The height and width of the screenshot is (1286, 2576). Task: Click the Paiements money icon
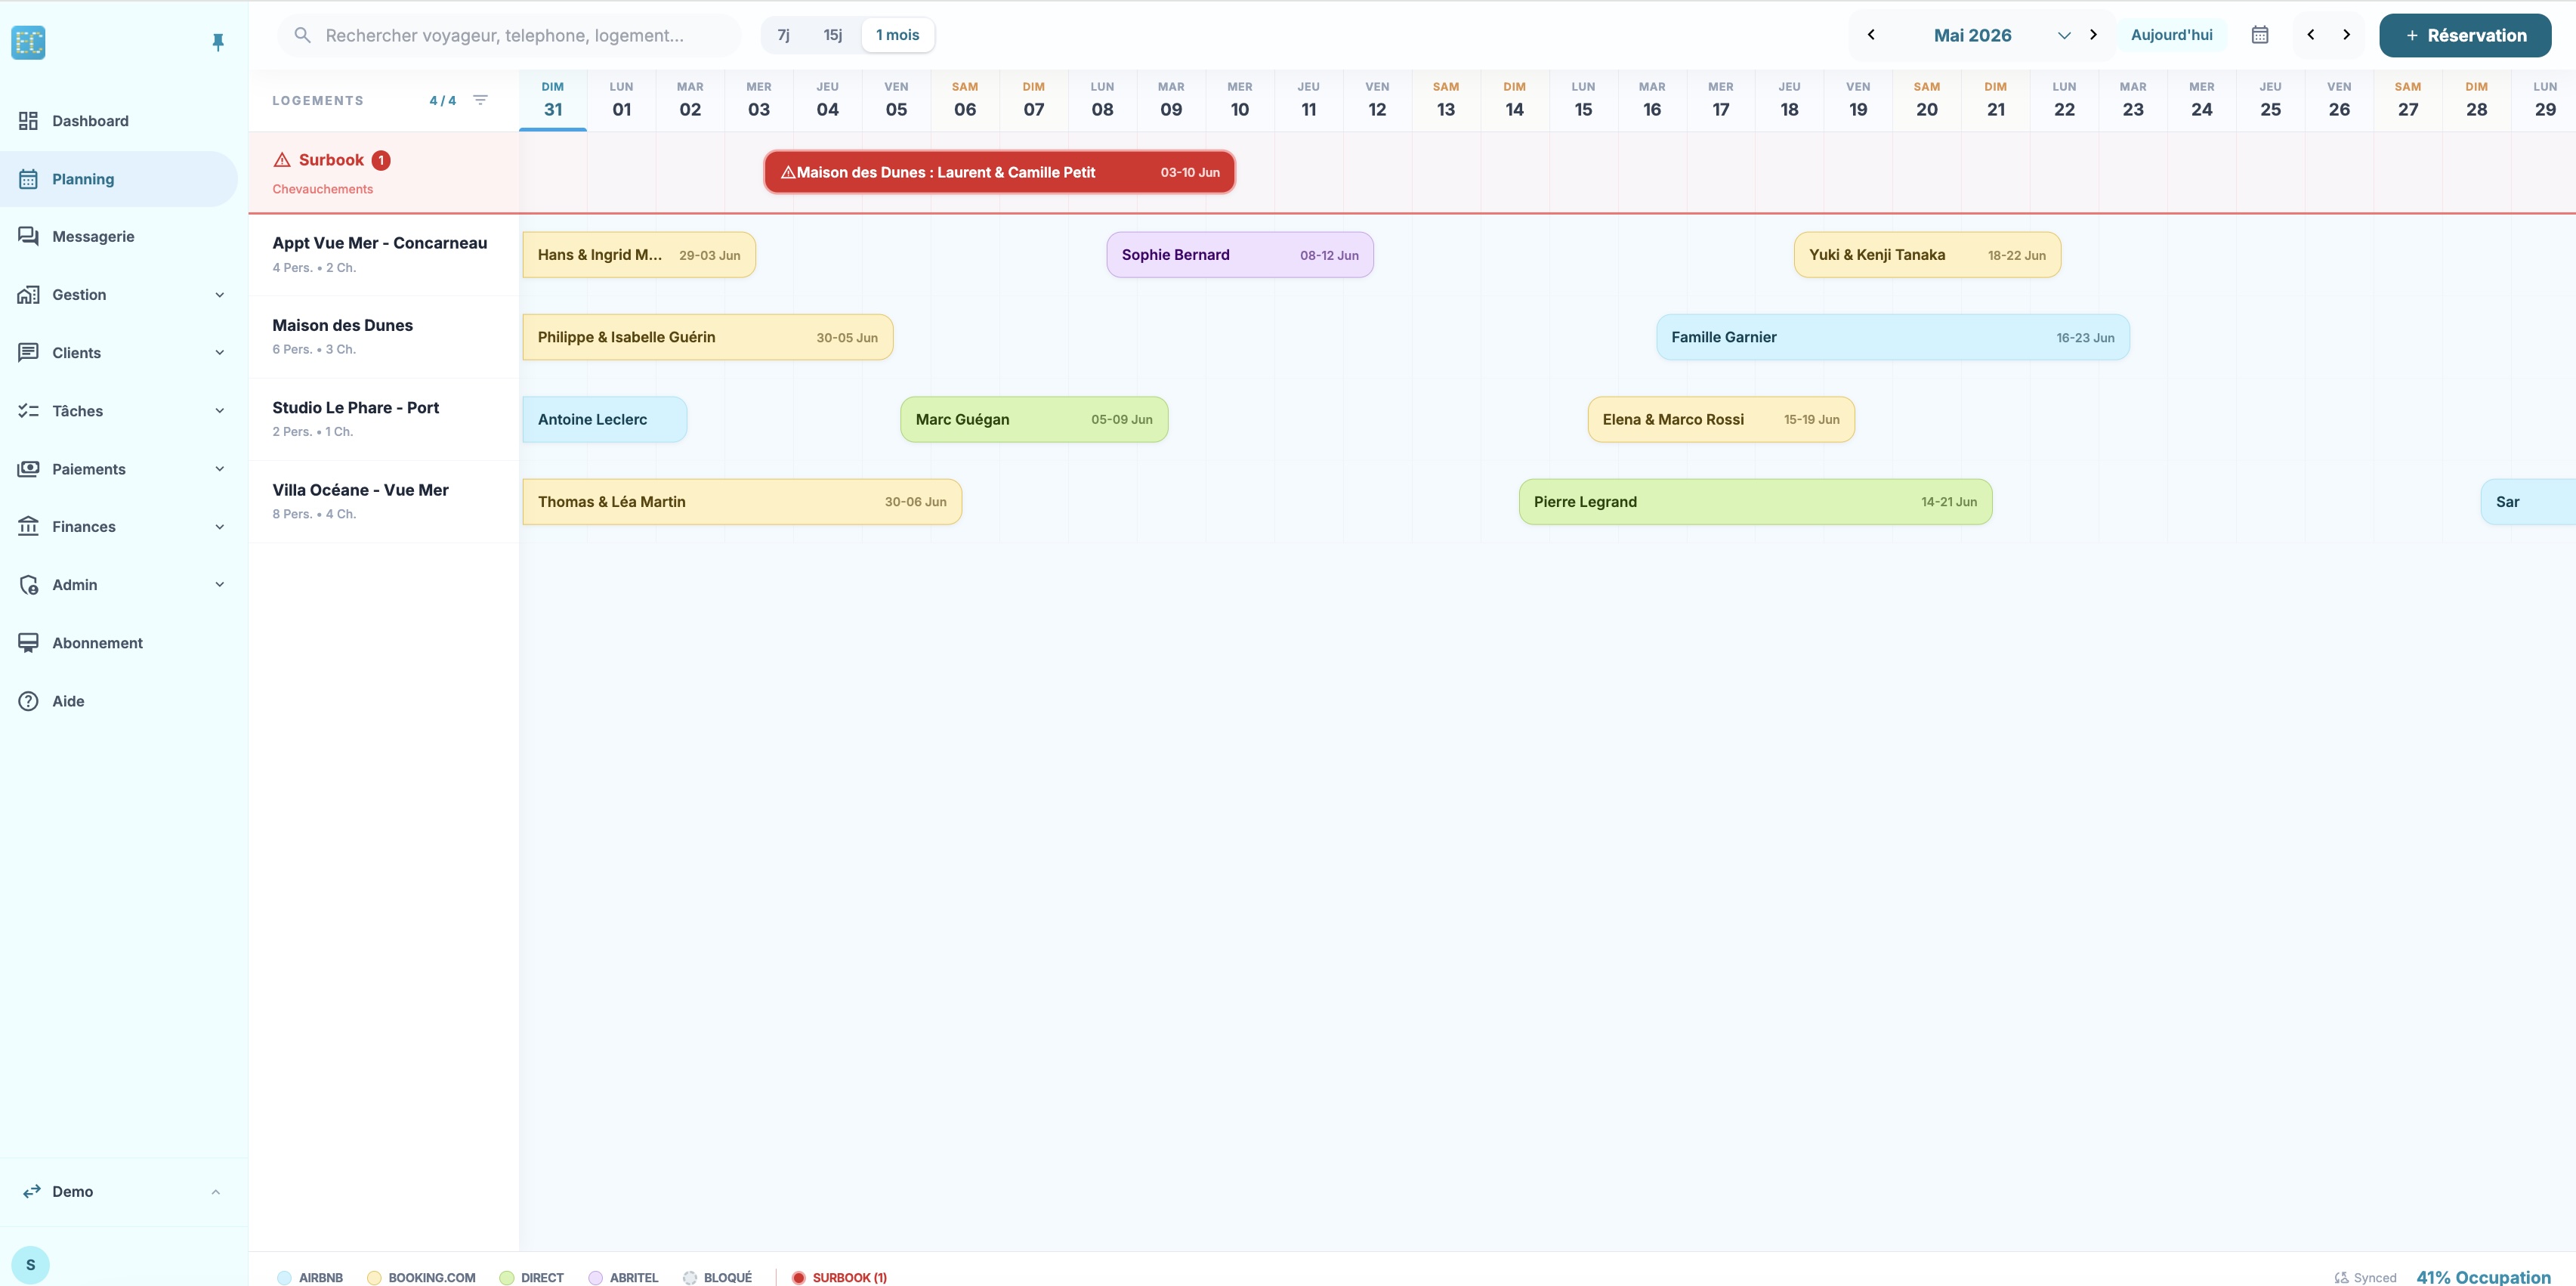click(x=28, y=469)
